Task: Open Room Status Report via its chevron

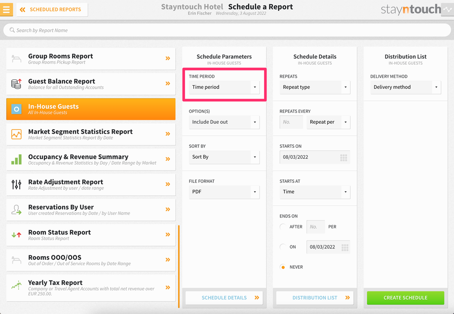Action: (x=168, y=235)
